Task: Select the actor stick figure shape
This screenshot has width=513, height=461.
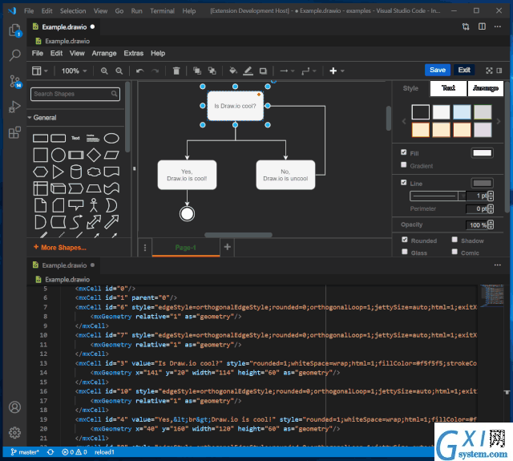Action: click(x=94, y=205)
